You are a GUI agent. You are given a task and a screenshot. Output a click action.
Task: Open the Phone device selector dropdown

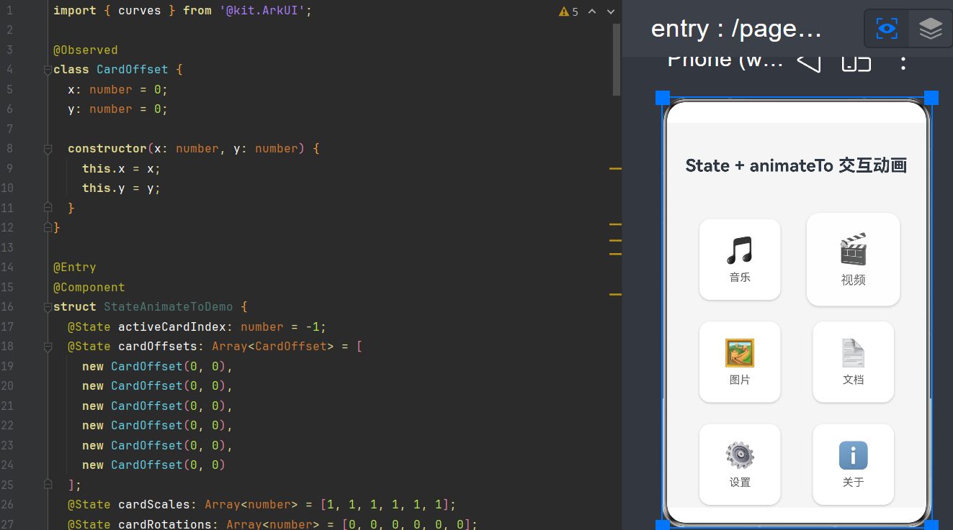coord(725,60)
